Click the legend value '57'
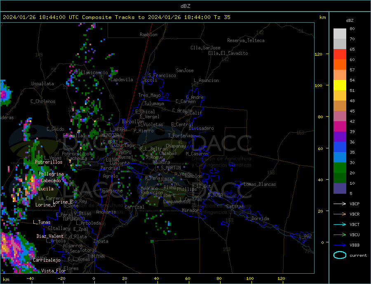Viewport: 371px width, 284px height. click(x=352, y=70)
